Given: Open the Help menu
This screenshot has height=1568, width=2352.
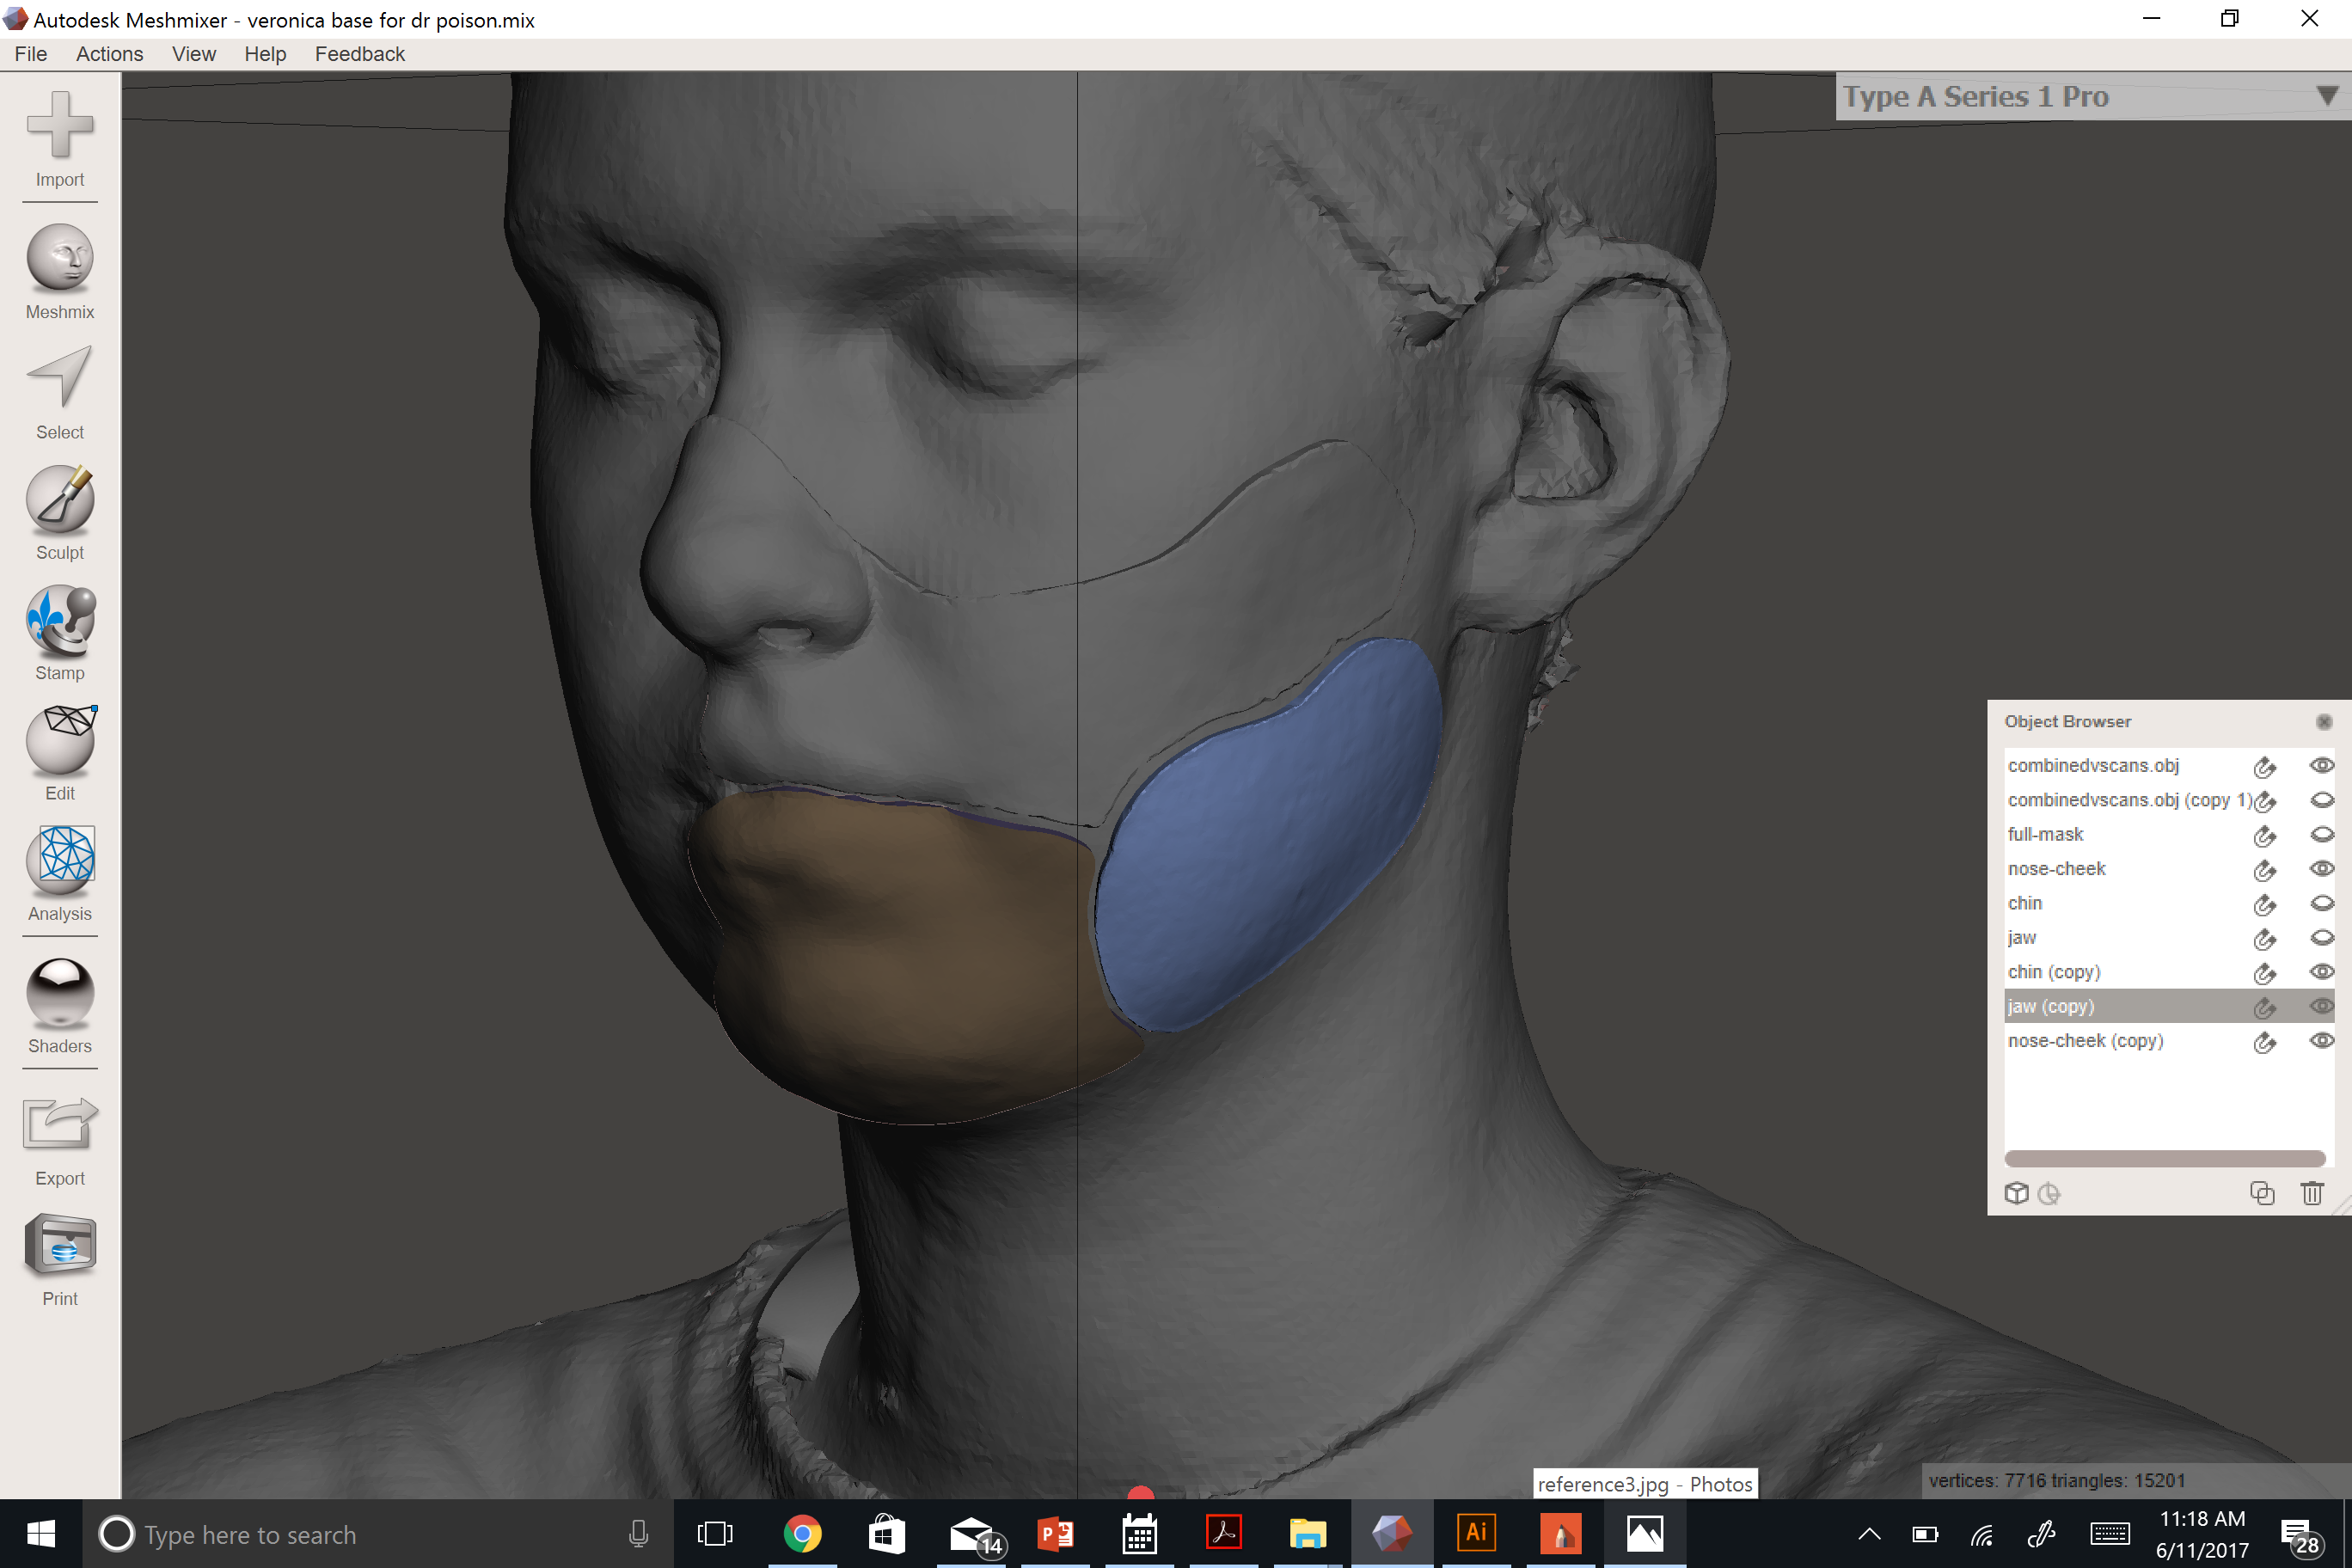Looking at the screenshot, I should click(265, 54).
